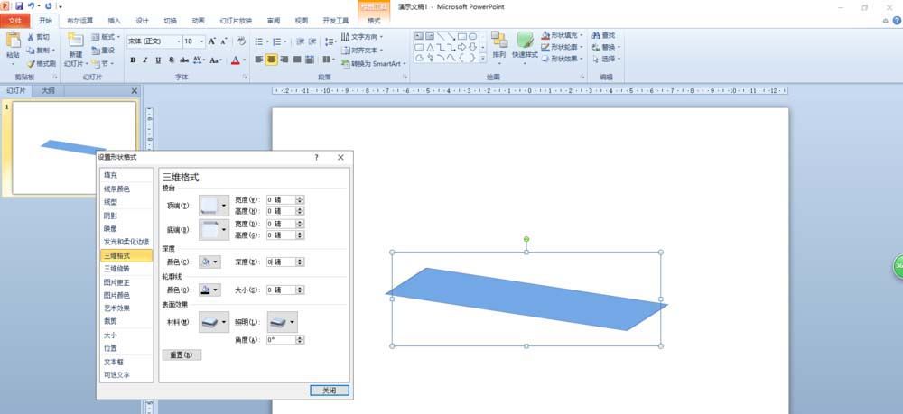903x414 pixels.
Task: Click the Align Text (对齐文本) button
Action: 362,50
